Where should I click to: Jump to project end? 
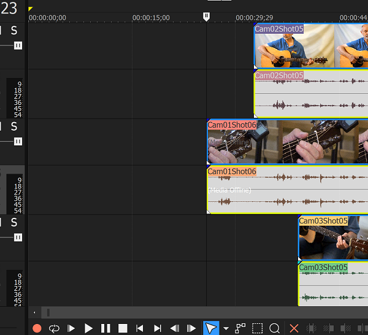coord(157,328)
